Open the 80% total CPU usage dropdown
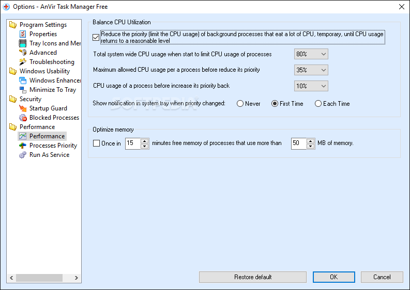This screenshot has height=290, width=410. point(311,54)
